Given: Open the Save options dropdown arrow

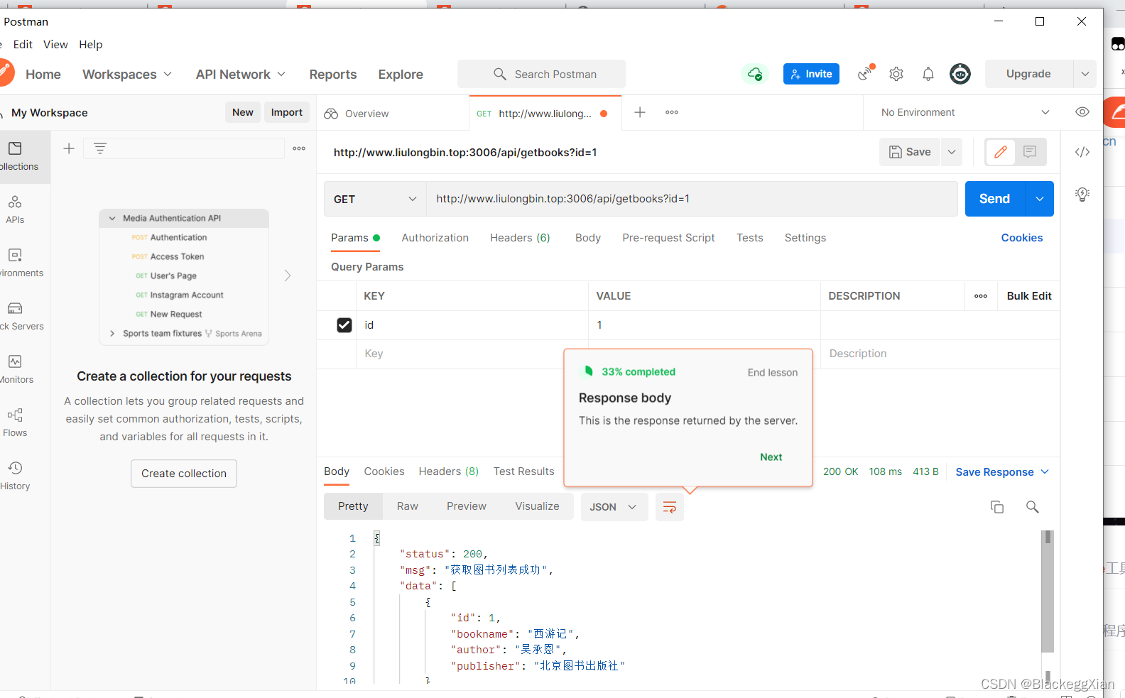Looking at the screenshot, I should [x=952, y=152].
